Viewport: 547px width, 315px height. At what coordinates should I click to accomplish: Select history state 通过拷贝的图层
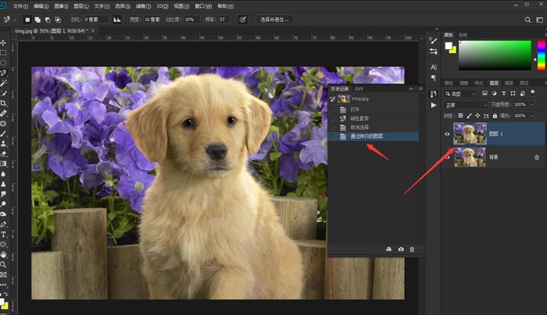click(374, 136)
